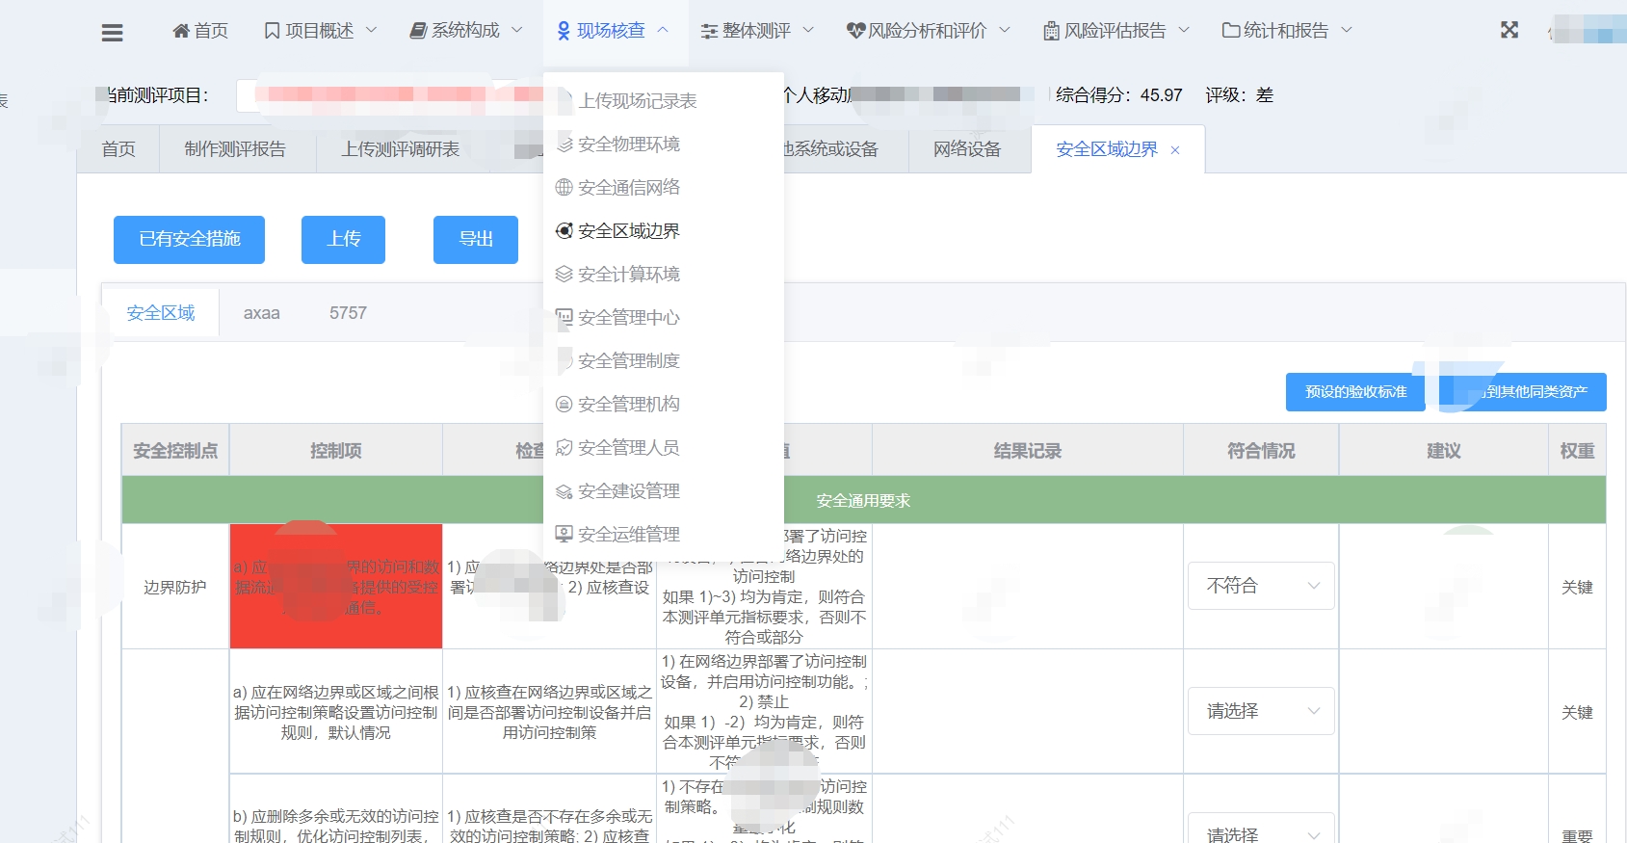Image resolution: width=1627 pixels, height=843 pixels.
Task: Expand the 统计和报告 menu chevron
Action: pos(1347,31)
